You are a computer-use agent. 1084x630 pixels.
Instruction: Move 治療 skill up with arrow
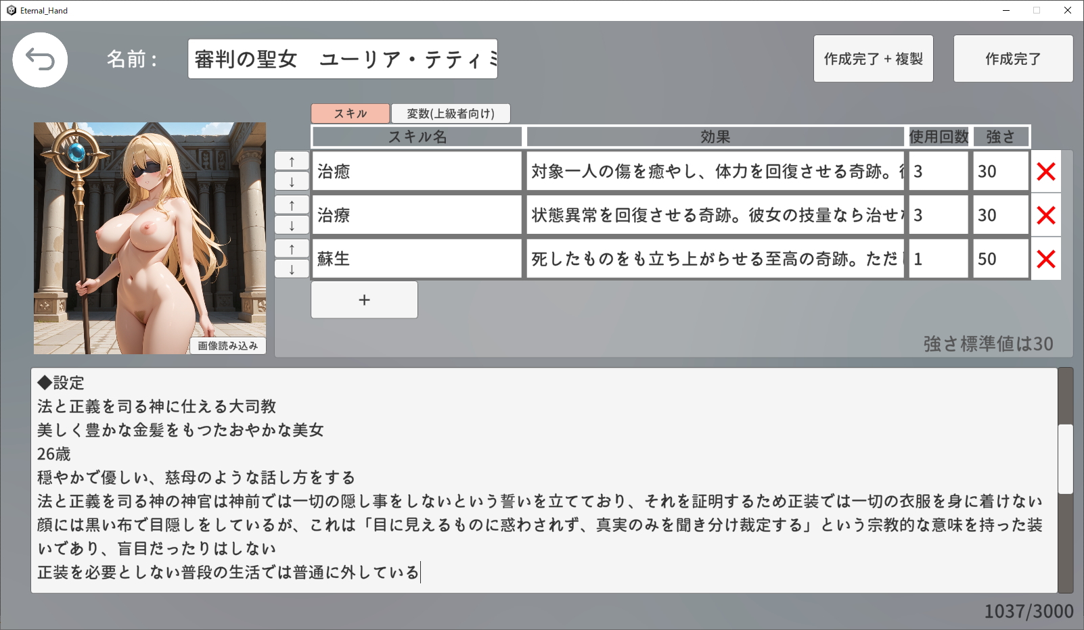(292, 205)
